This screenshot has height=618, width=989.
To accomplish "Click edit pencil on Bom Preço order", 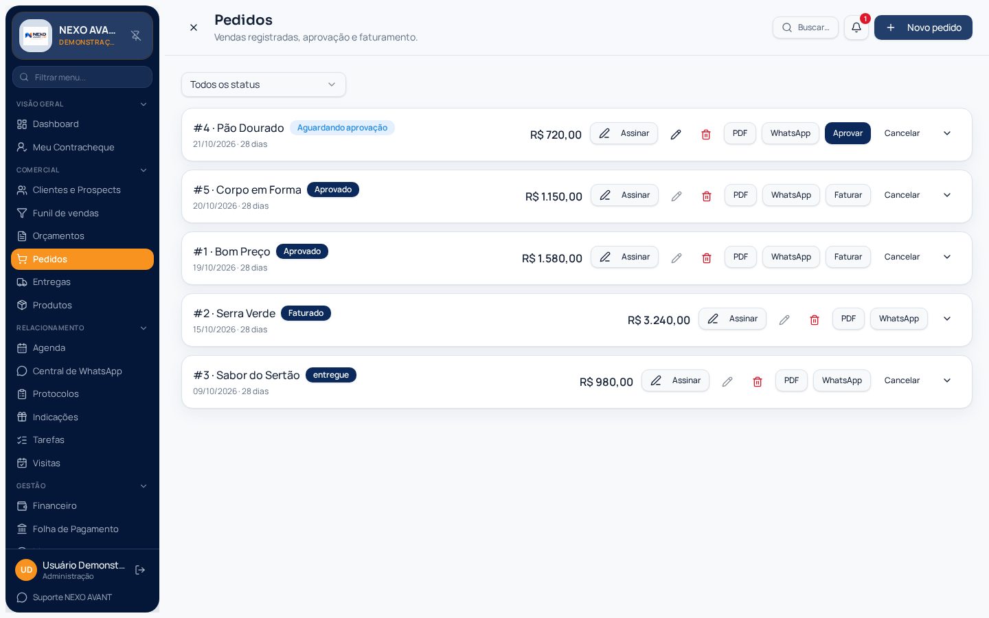I will point(677,258).
